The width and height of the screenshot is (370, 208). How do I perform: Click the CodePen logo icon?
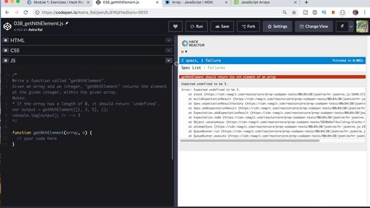tap(8, 26)
